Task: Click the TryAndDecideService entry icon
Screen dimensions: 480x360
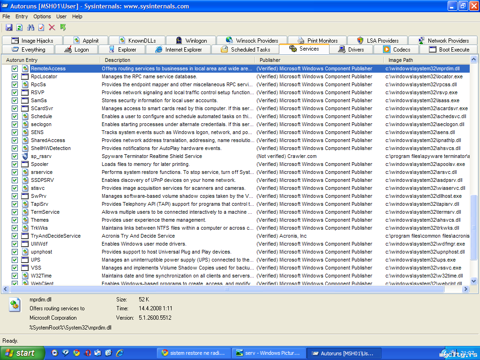Action: click(x=25, y=236)
